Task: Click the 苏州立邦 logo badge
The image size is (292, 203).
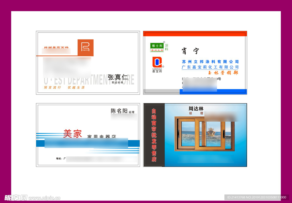Action: click(x=157, y=50)
